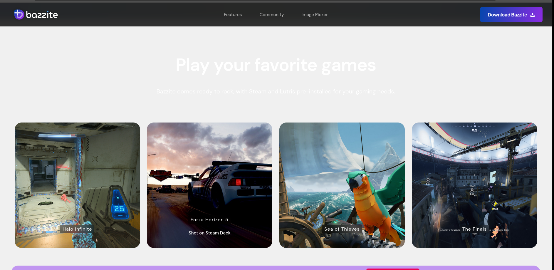Click the Play your favorite games heading
Screen dimensions: 554x270
pos(276,65)
